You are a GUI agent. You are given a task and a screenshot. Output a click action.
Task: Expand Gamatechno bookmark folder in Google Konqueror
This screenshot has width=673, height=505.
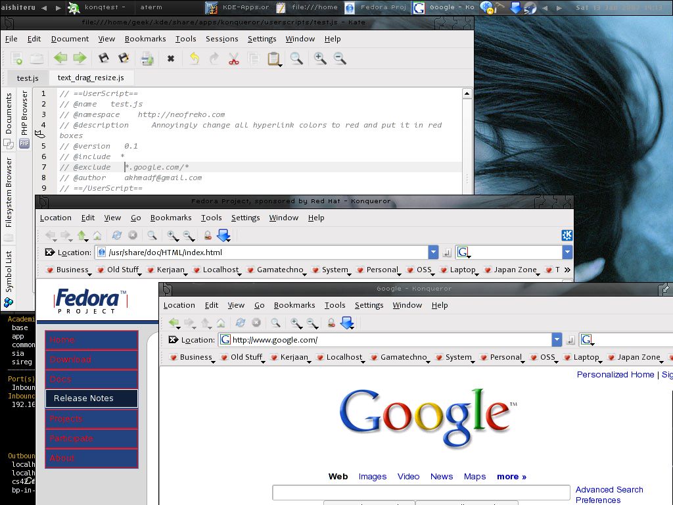[400, 357]
